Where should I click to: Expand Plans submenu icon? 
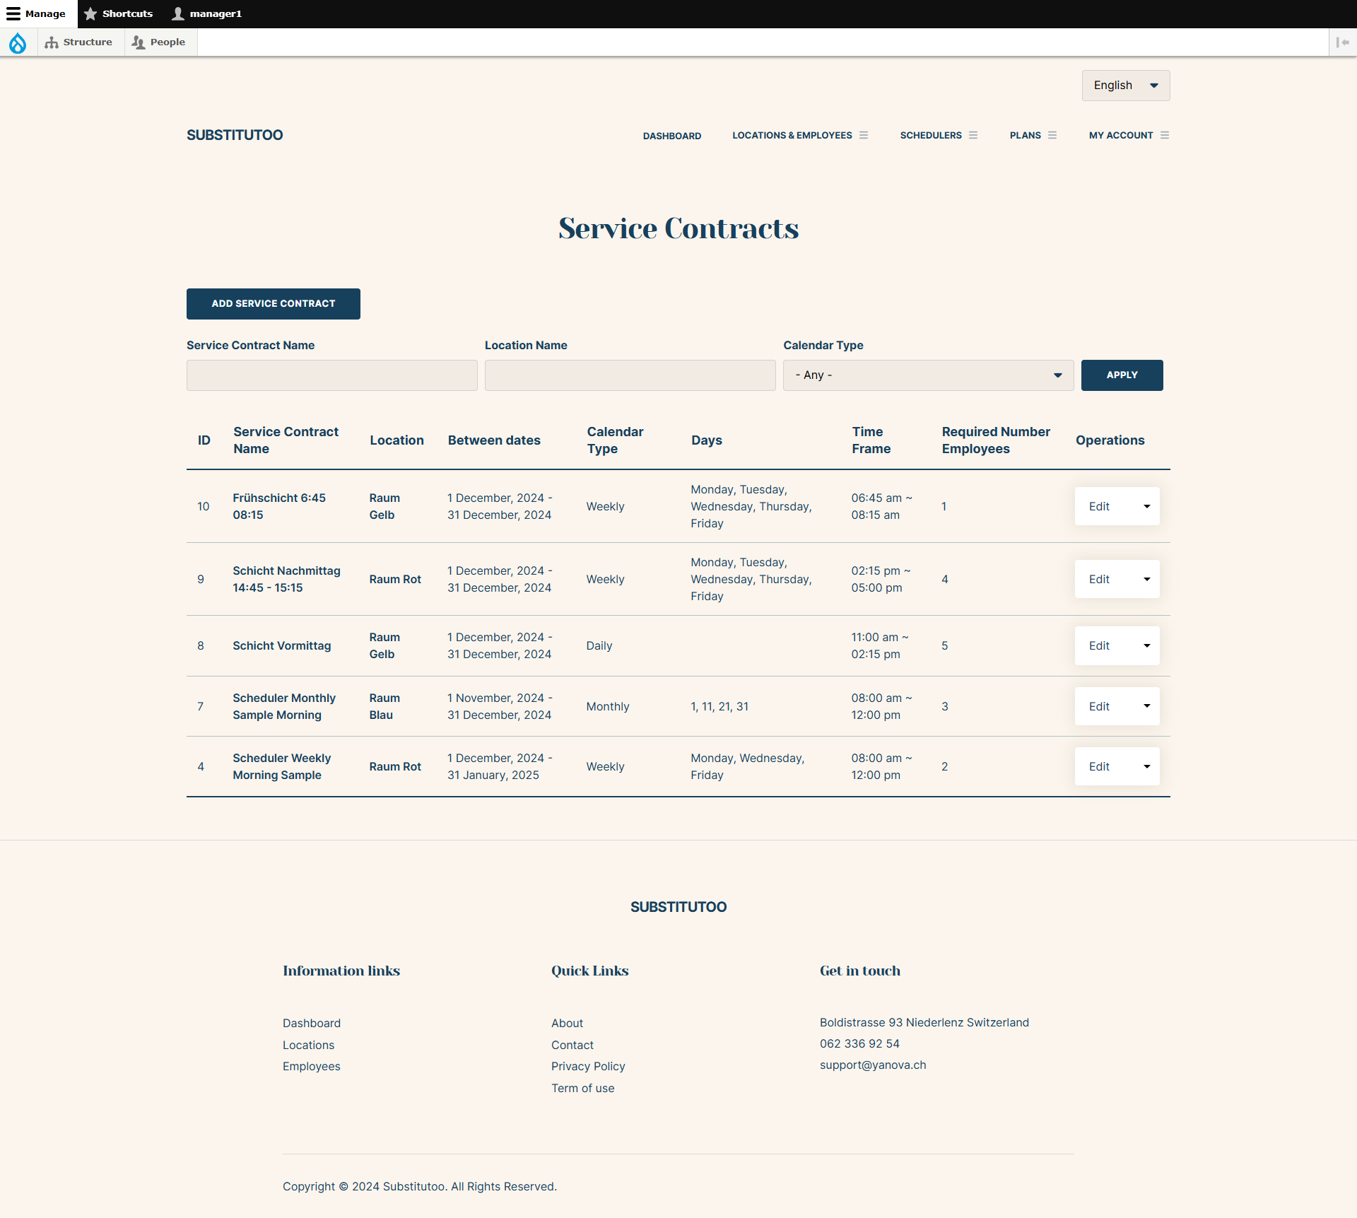[1052, 135]
